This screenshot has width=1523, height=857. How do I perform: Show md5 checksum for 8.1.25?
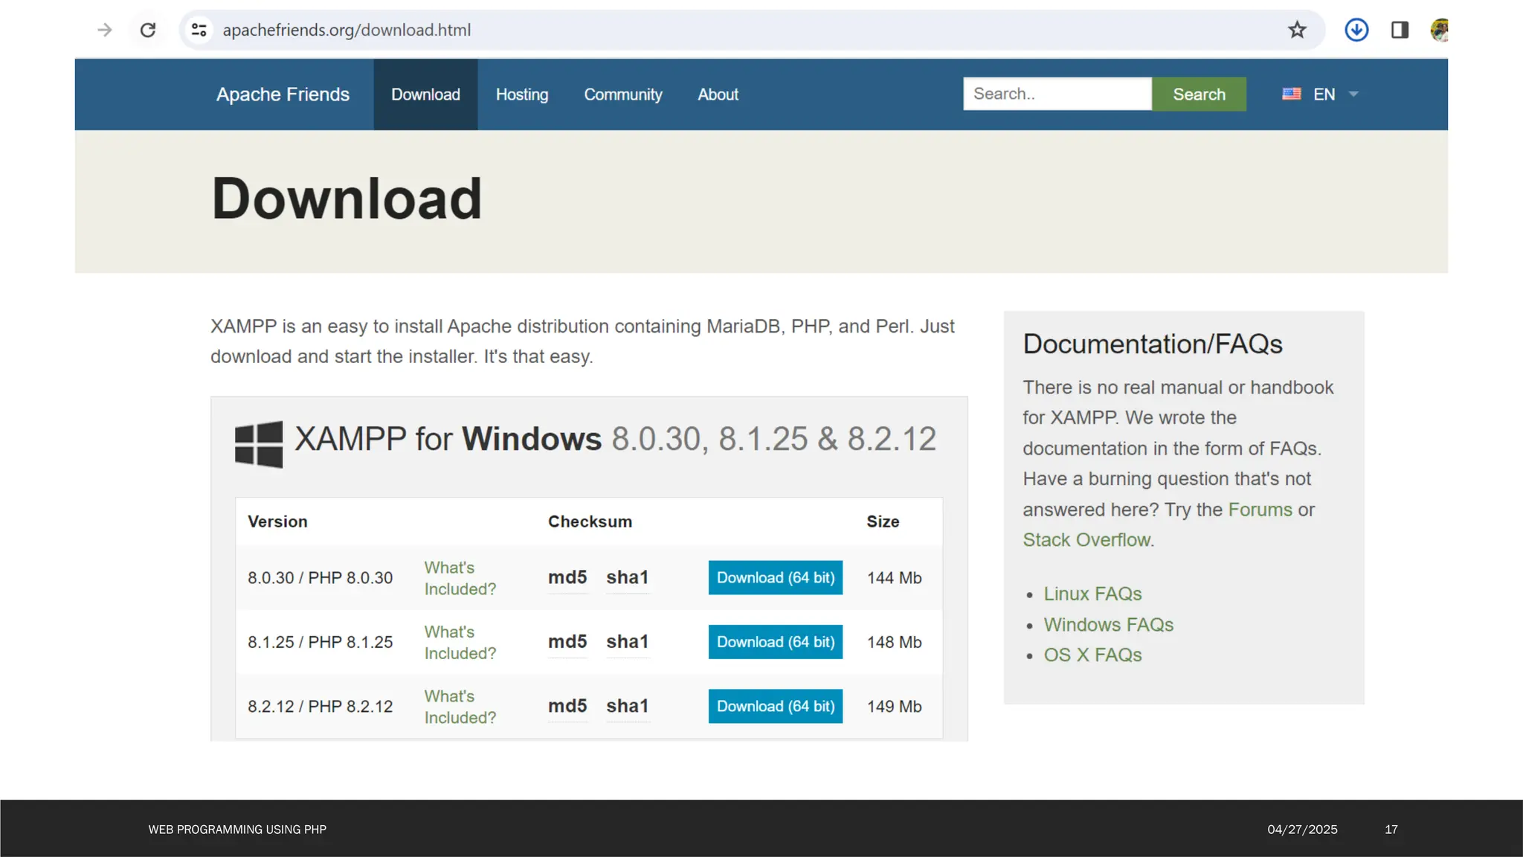tap(567, 641)
